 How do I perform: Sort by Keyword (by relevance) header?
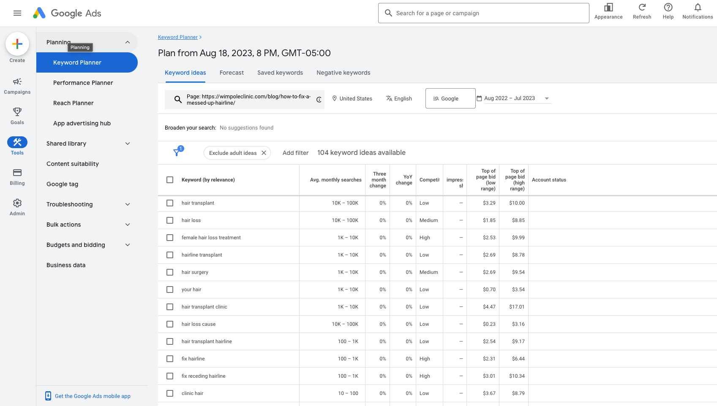click(x=208, y=180)
